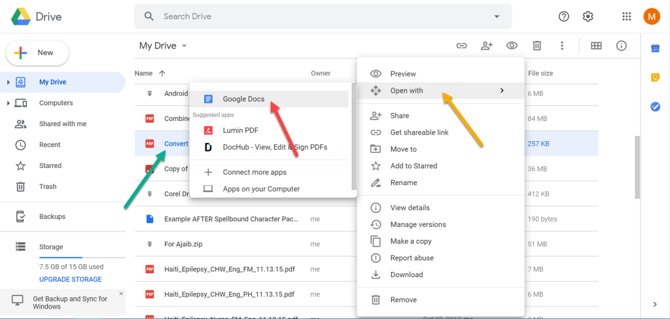Select file Haiti_Epilepsy_CHW_Eng_FM_11.13.15.pdf
Image resolution: width=670 pixels, height=319 pixels.
[x=230, y=269]
